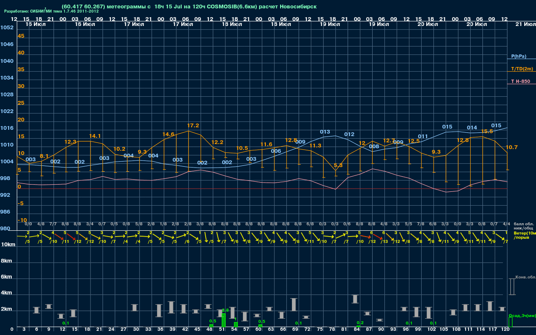This screenshot has width=536, height=335.
Task: Click the final temperature label 10.7
Action: click(x=512, y=147)
